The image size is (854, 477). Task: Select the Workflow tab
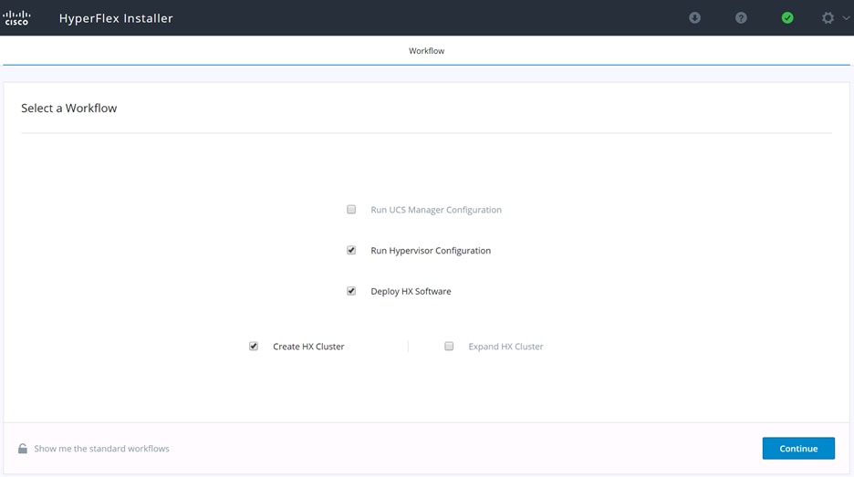pyautogui.click(x=426, y=51)
